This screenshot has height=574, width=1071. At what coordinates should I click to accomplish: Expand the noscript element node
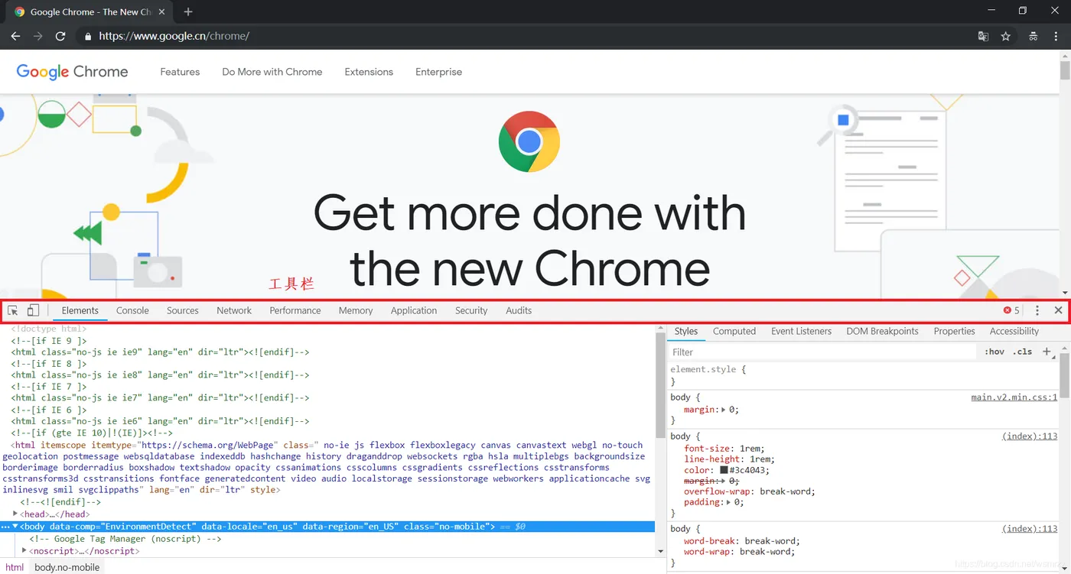(x=24, y=550)
